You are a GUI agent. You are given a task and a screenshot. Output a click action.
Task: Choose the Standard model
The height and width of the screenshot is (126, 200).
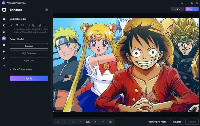point(29,46)
